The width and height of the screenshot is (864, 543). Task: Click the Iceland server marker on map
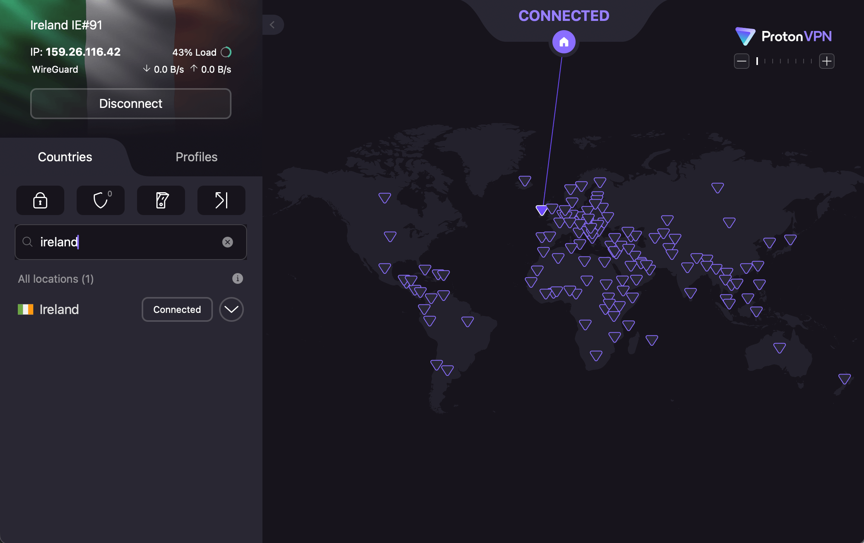pos(525,181)
